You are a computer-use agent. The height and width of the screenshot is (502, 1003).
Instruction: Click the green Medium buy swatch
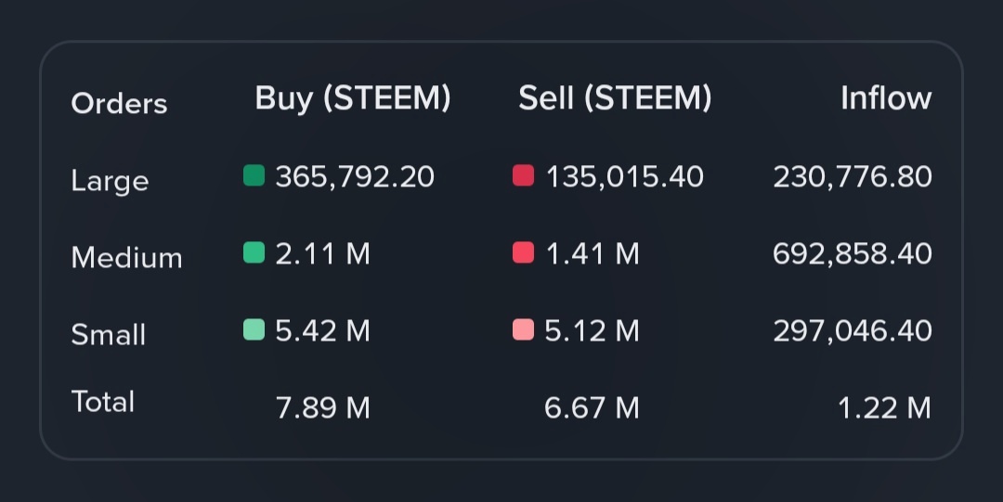pyautogui.click(x=254, y=252)
